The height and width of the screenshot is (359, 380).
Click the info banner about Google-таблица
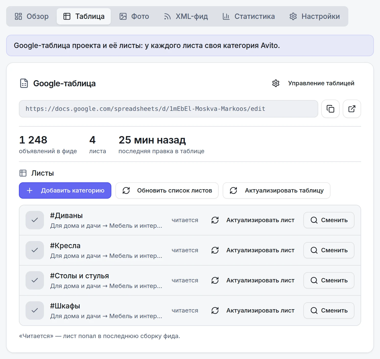click(x=190, y=45)
